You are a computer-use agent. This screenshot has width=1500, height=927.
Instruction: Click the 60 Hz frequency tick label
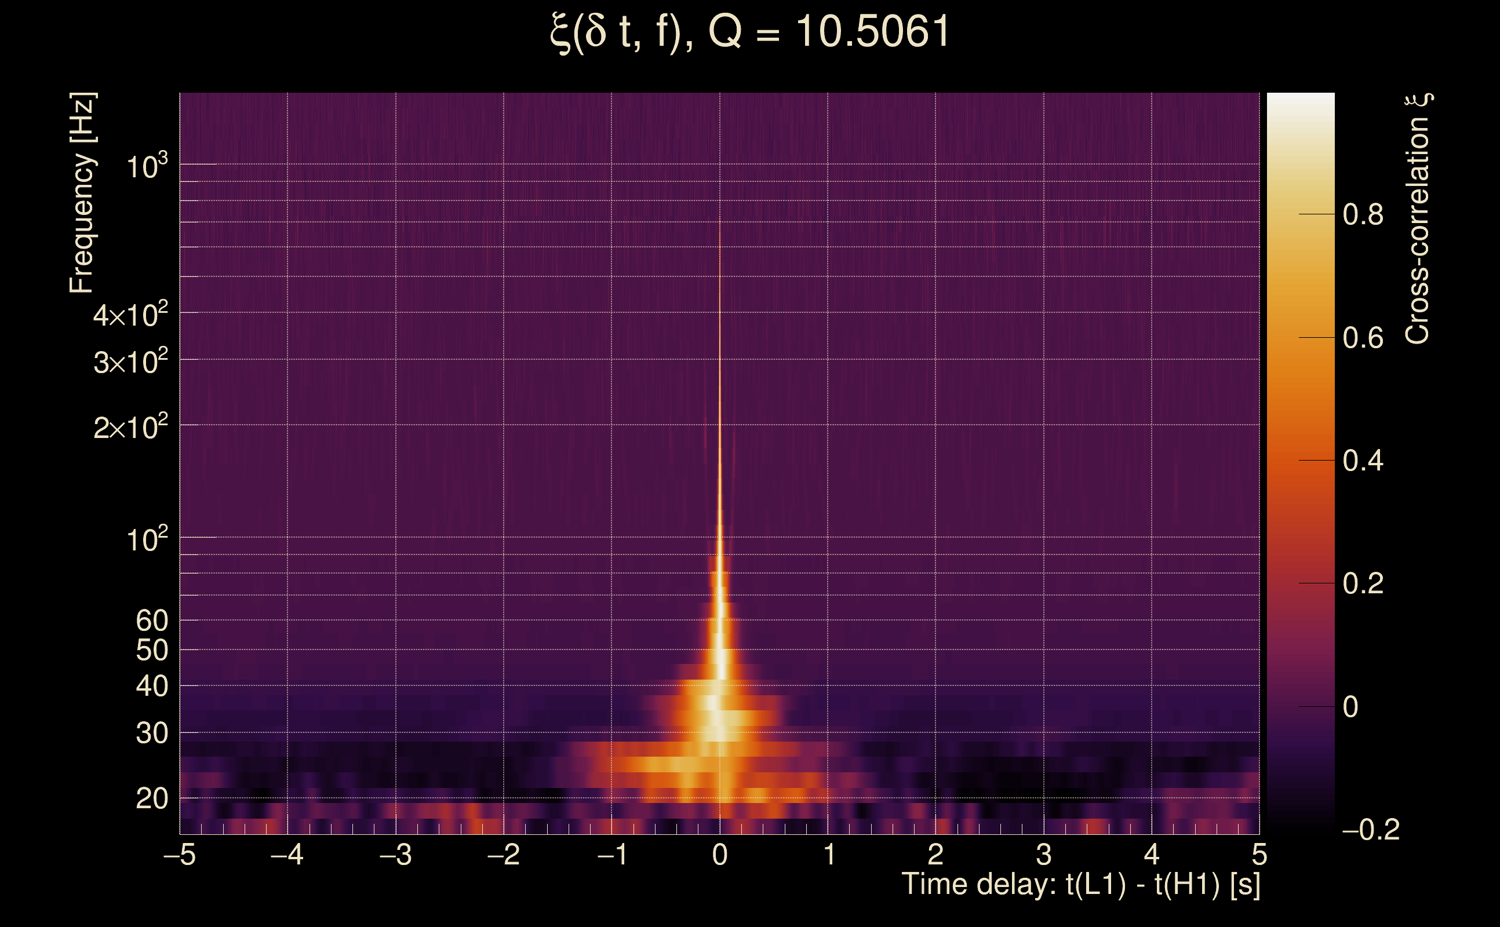[x=151, y=621]
